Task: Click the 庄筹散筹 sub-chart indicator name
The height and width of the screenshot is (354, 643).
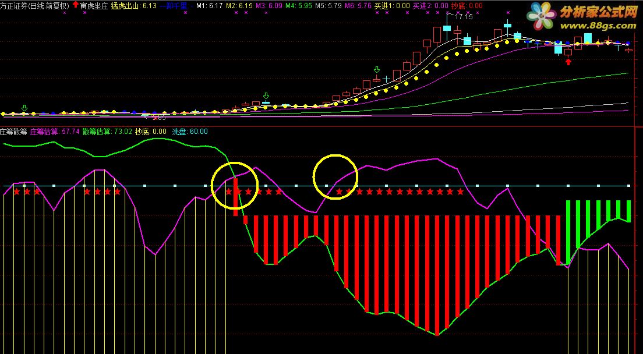Action: click(x=14, y=132)
